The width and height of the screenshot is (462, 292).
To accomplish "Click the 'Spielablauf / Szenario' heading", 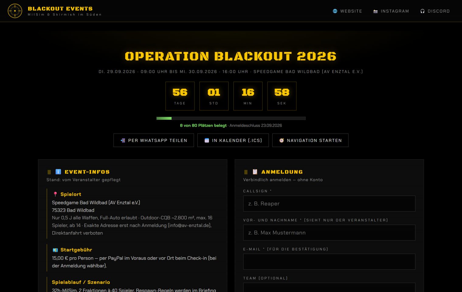I will click(81, 282).
